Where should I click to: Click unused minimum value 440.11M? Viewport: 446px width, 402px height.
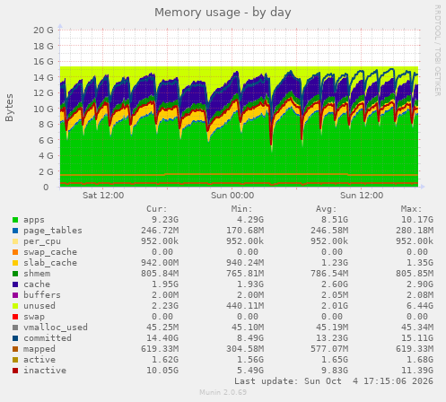[x=245, y=306]
